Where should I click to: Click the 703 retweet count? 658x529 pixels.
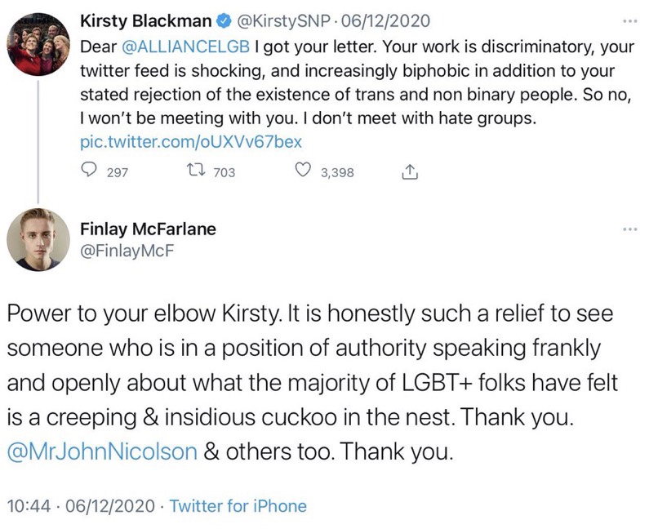coord(224,172)
